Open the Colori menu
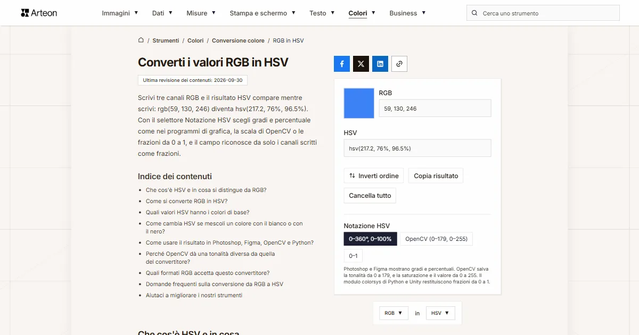639x335 pixels. coord(362,13)
